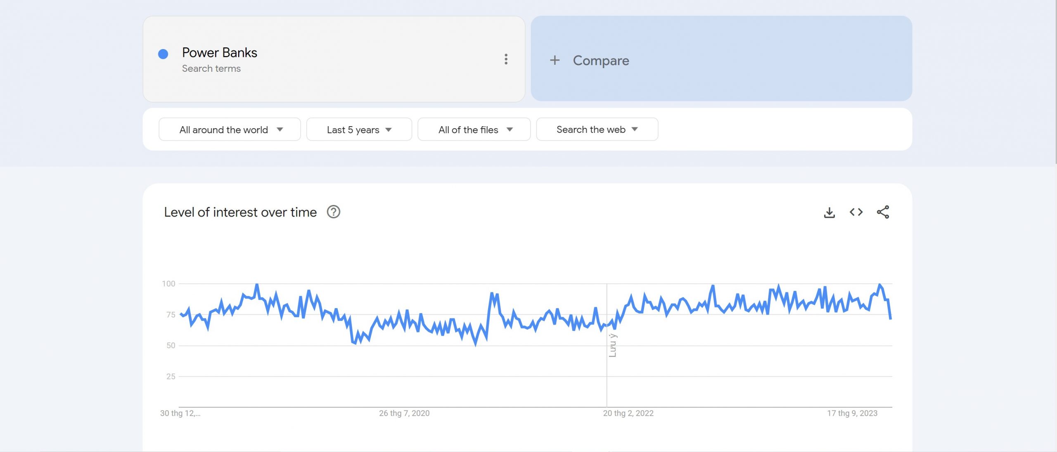Click the embed code icon

click(856, 212)
